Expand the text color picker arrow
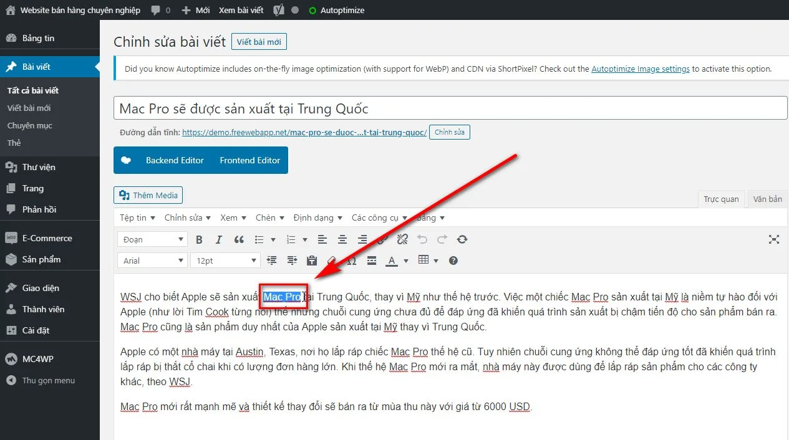Viewport: 789px width, 440px height. (406, 261)
